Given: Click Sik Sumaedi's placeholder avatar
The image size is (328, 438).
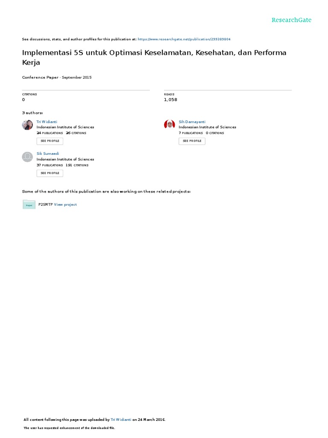Looking at the screenshot, I should [x=27, y=157].
